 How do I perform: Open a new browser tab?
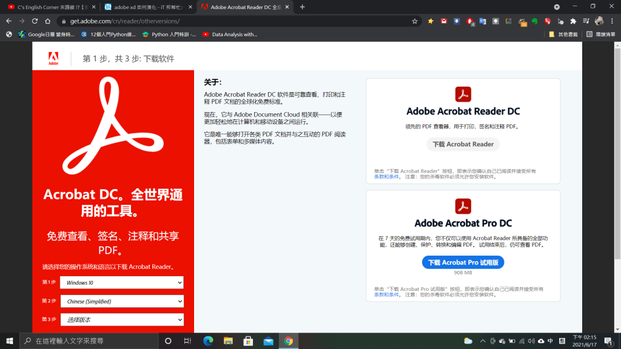point(302,7)
